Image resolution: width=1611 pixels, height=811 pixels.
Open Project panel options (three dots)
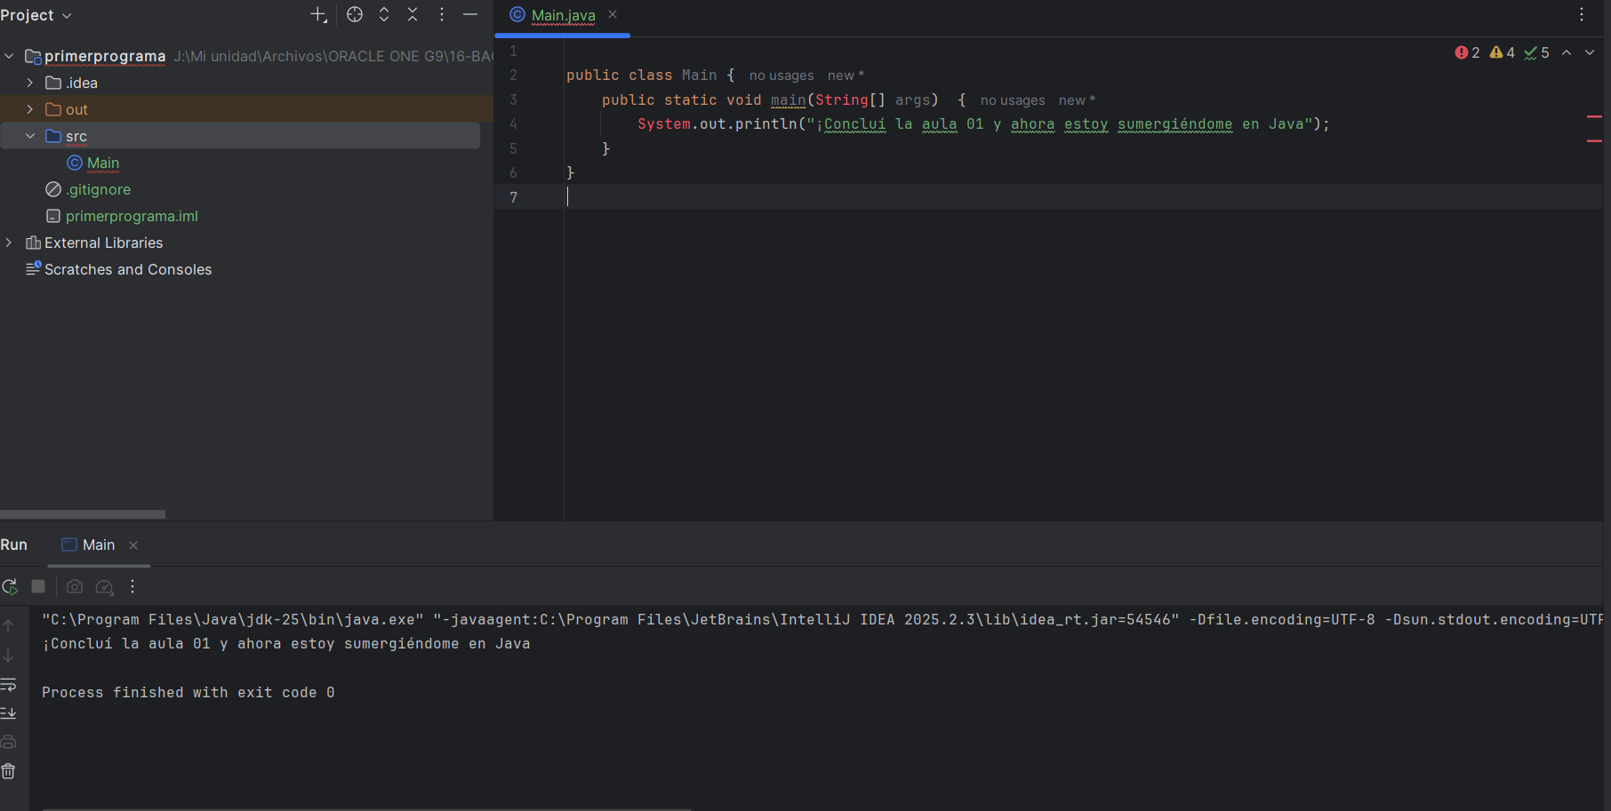pyautogui.click(x=442, y=15)
